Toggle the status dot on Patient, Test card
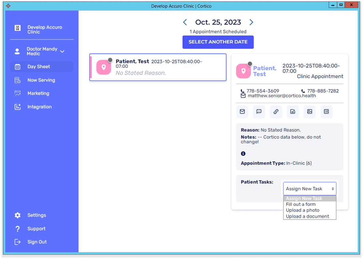Image resolution: width=363 pixels, height=259 pixels. (x=110, y=60)
